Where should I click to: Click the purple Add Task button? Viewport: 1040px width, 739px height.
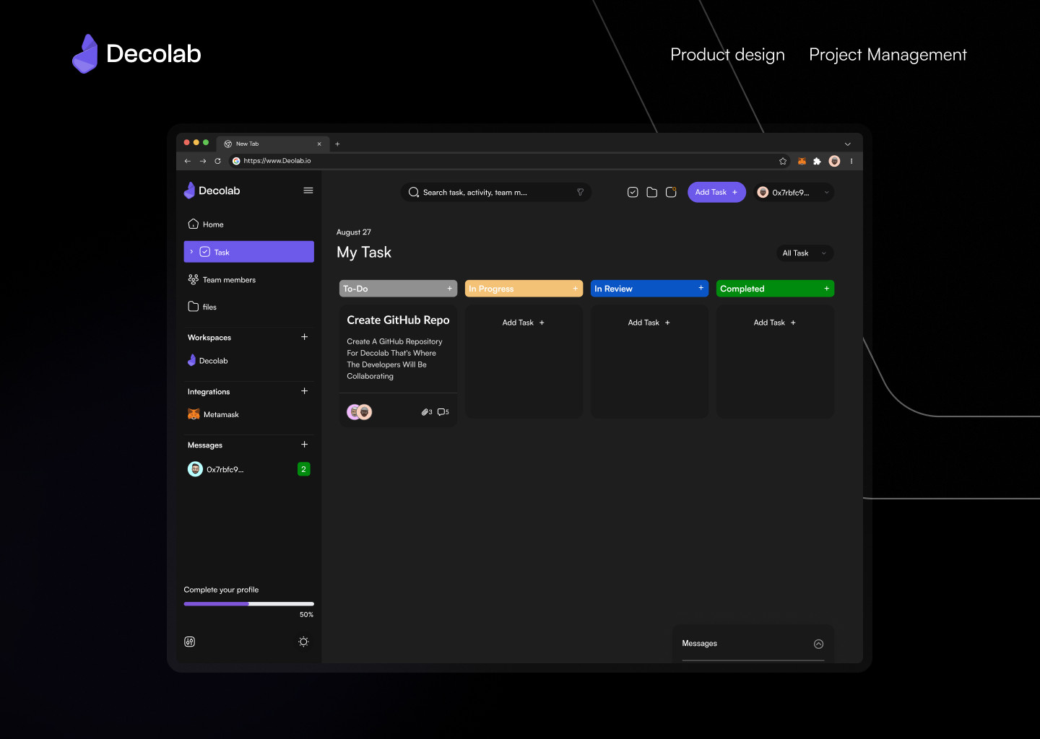click(x=716, y=192)
